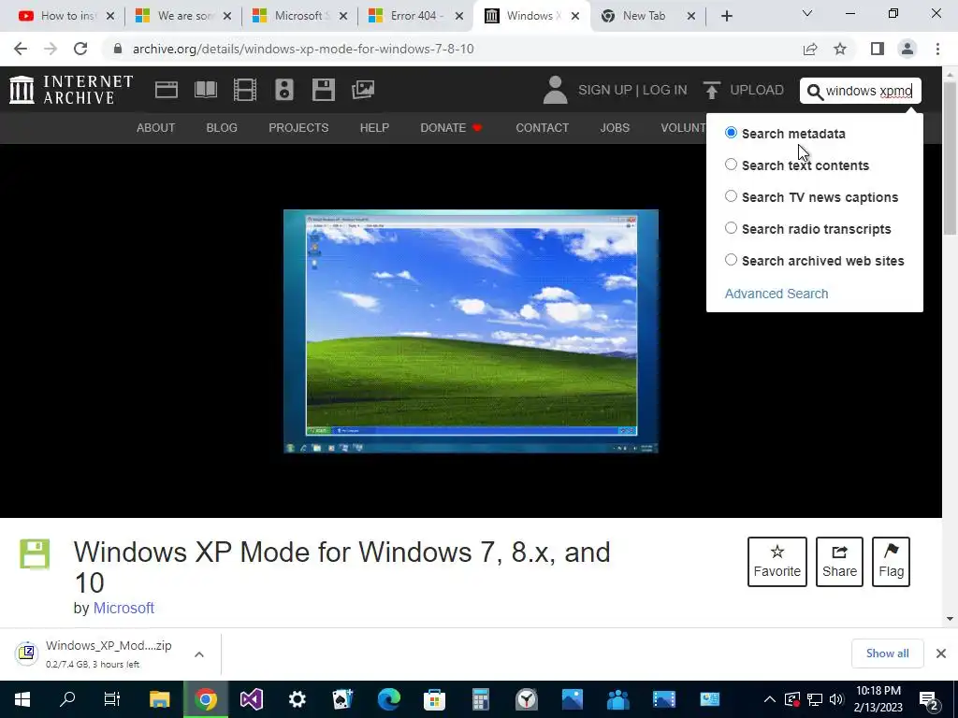Click the Windows XP preview image
This screenshot has height=718, width=958.
pyautogui.click(x=472, y=332)
